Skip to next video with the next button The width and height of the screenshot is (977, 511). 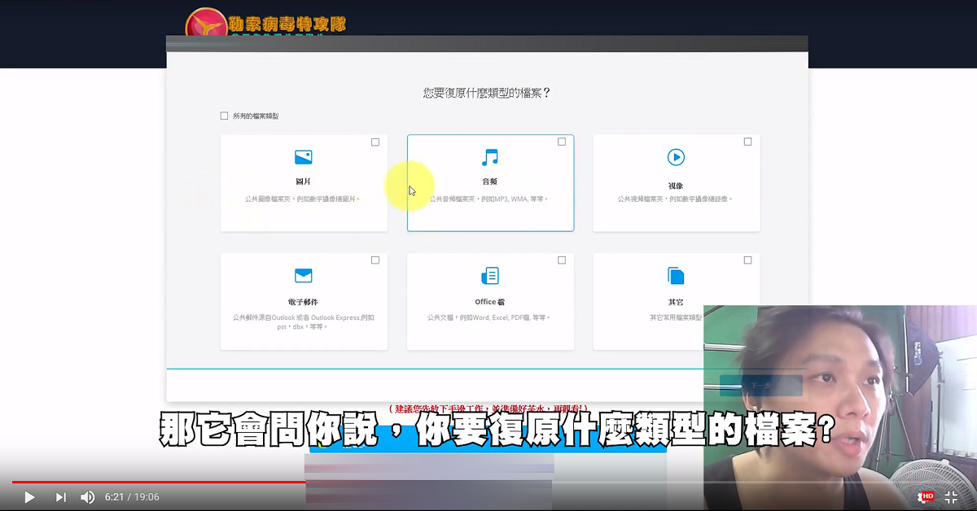(x=60, y=496)
